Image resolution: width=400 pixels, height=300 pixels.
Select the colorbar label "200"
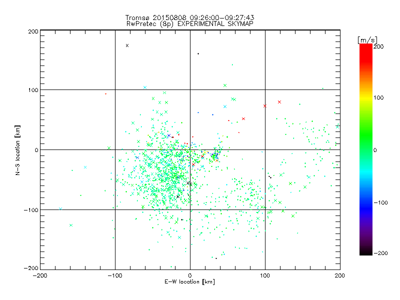pos(378,46)
